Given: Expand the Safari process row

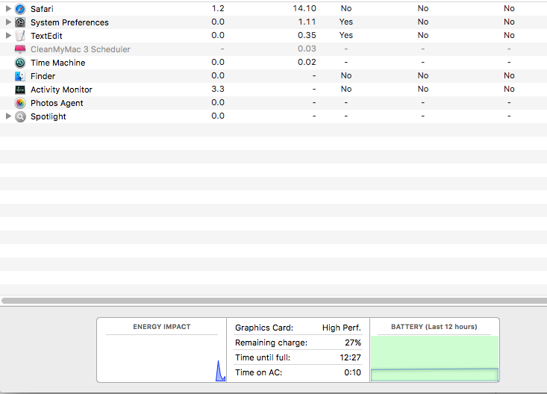Looking at the screenshot, I should [8, 8].
